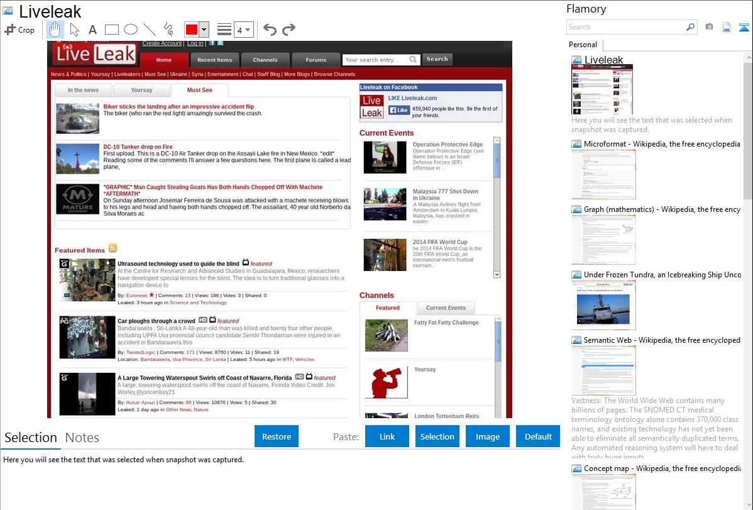Click the camera capture icon
Image resolution: width=753 pixels, height=510 pixels.
pos(709,27)
